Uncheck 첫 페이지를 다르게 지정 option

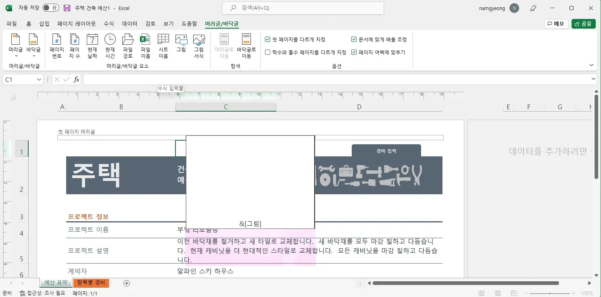coord(267,39)
